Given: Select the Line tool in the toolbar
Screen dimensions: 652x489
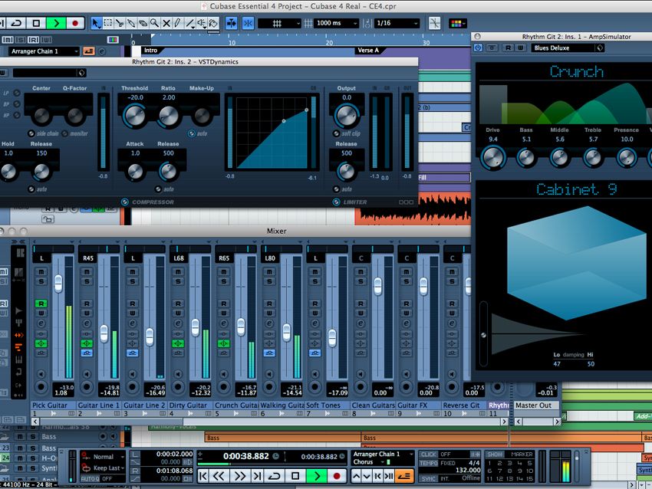Looking at the screenshot, I should click(190, 23).
